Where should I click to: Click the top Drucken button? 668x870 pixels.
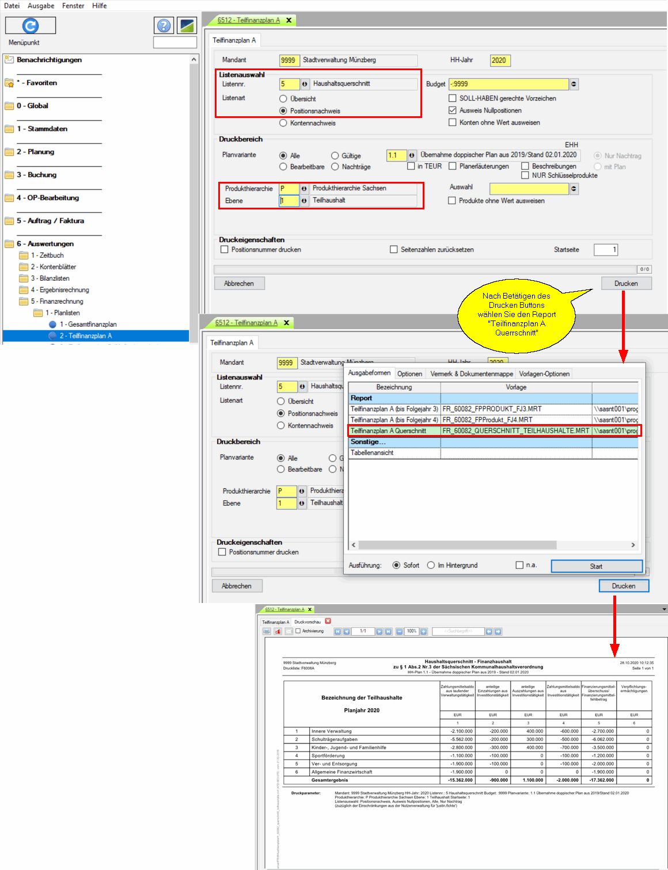[x=626, y=284]
